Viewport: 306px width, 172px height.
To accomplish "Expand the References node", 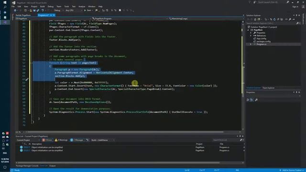I will pyautogui.click(x=251, y=36).
